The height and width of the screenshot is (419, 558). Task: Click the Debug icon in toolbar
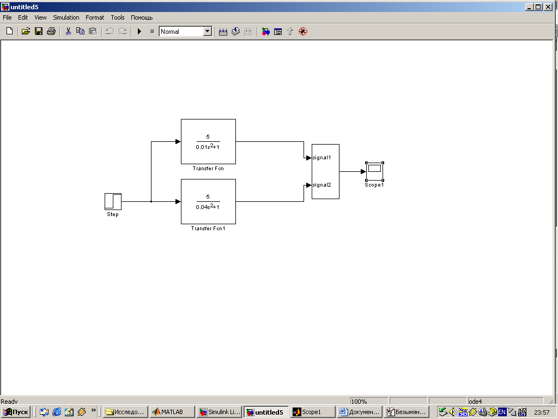303,32
